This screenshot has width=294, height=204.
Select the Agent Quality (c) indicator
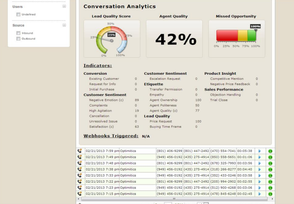click(164, 111)
